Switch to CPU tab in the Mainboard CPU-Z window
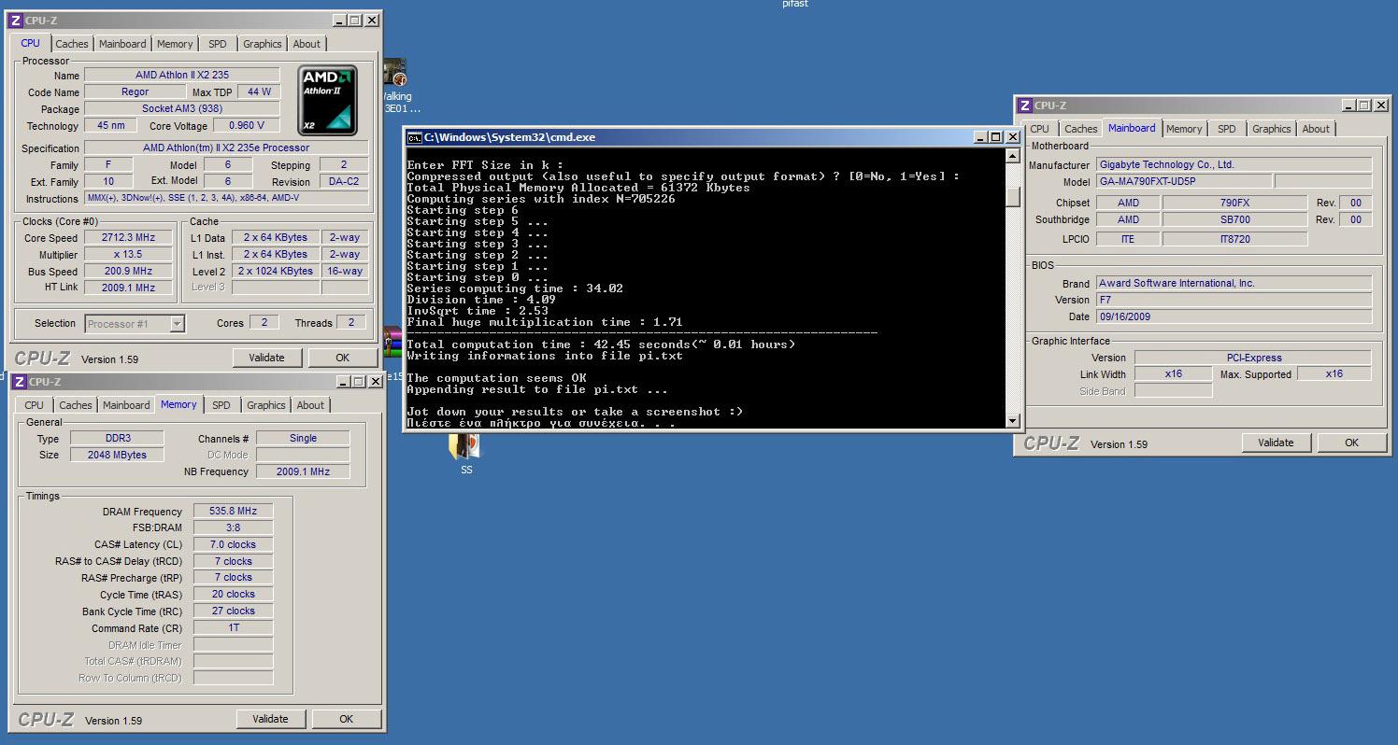 point(1039,129)
